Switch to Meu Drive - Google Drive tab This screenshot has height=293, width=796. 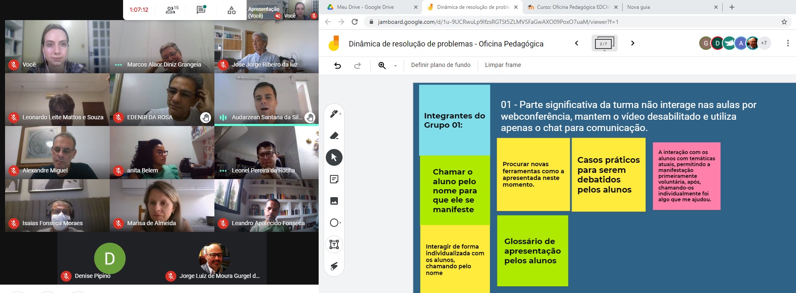(x=365, y=7)
